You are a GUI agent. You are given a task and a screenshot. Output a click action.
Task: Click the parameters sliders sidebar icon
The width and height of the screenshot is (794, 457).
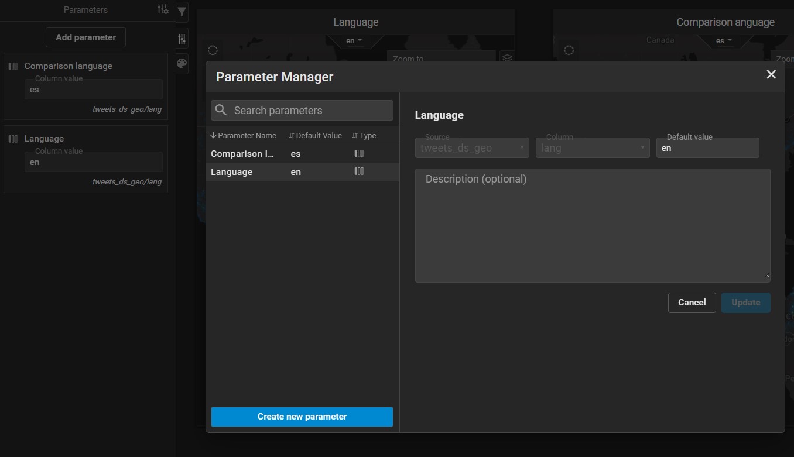click(x=182, y=39)
